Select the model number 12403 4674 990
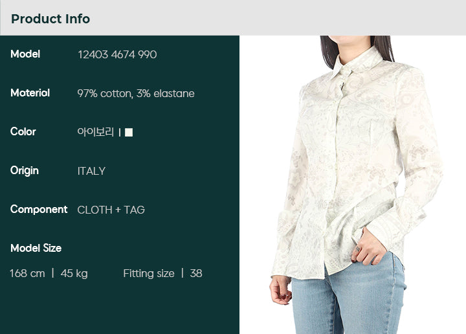Viewport: 466px width, 334px height. tap(117, 54)
